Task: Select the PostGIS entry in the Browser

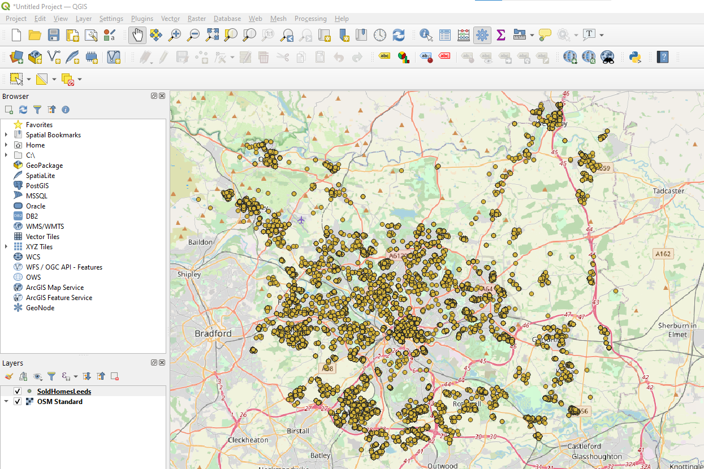Action: click(x=38, y=186)
